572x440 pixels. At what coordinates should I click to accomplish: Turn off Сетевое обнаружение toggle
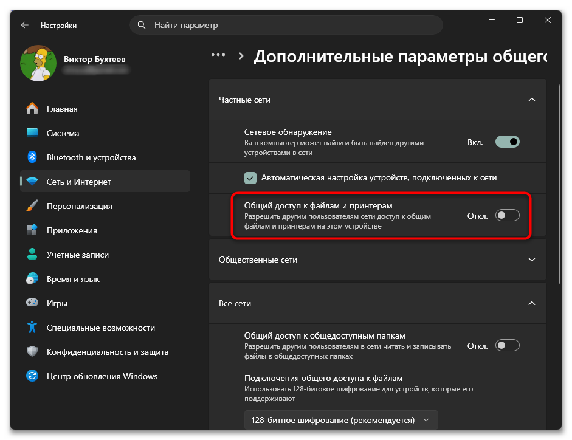(507, 142)
